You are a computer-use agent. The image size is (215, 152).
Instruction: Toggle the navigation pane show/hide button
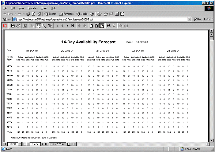click(25, 26)
